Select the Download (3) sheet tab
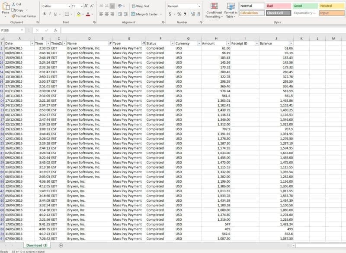The height and width of the screenshot is (253, 346). [x=37, y=245]
